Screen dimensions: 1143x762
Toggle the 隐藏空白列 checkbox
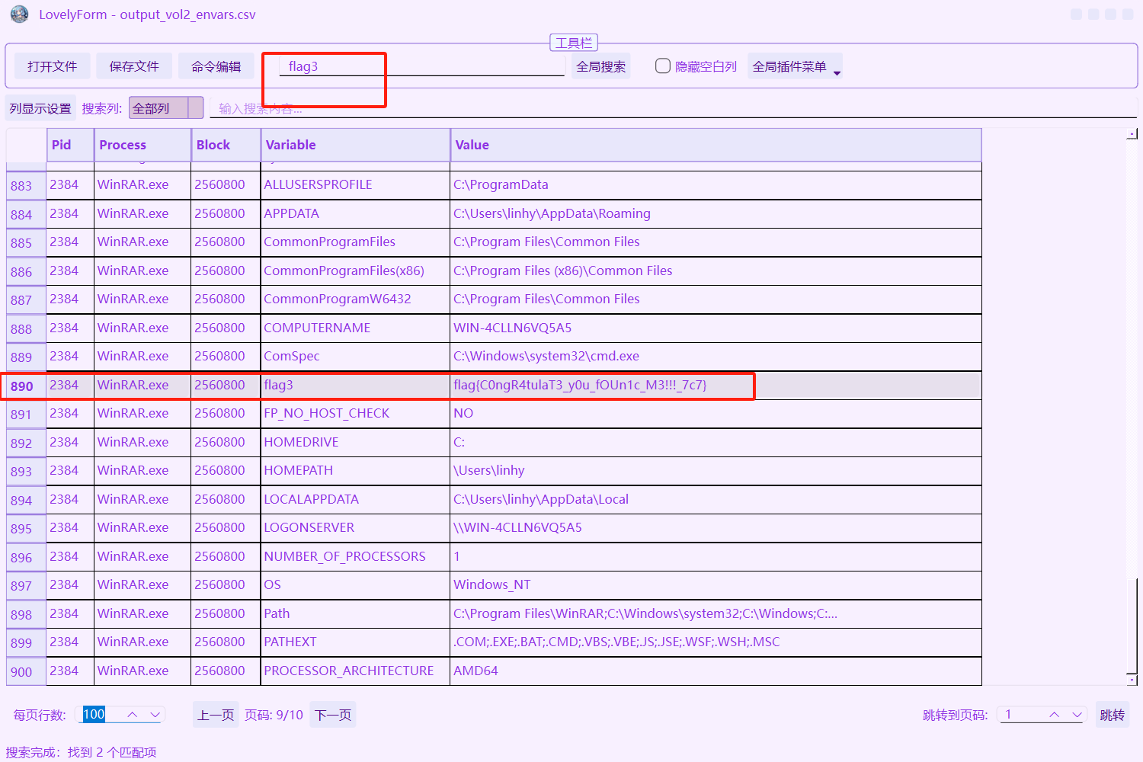pos(663,66)
